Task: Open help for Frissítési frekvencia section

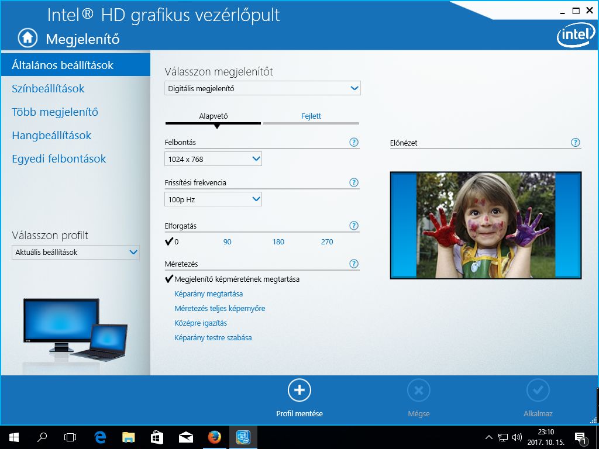Action: [354, 182]
